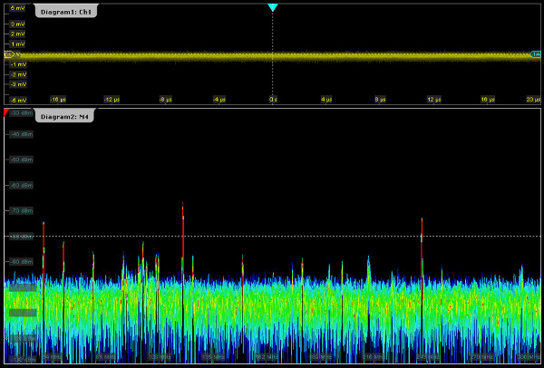Screen dimensions: 544x368
Task: Click the 8 µs time axis label
Action: [380, 100]
